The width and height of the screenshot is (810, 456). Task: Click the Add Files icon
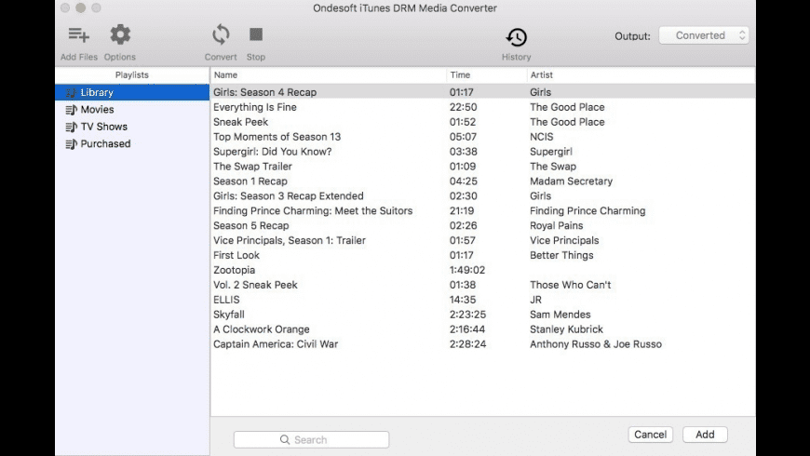[78, 34]
